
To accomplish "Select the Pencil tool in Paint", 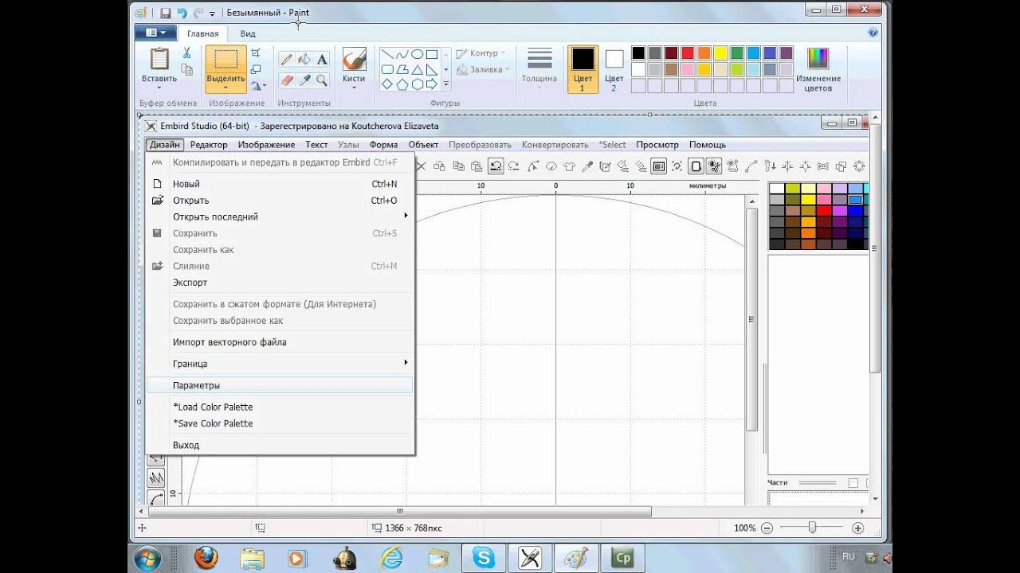I will pos(285,60).
